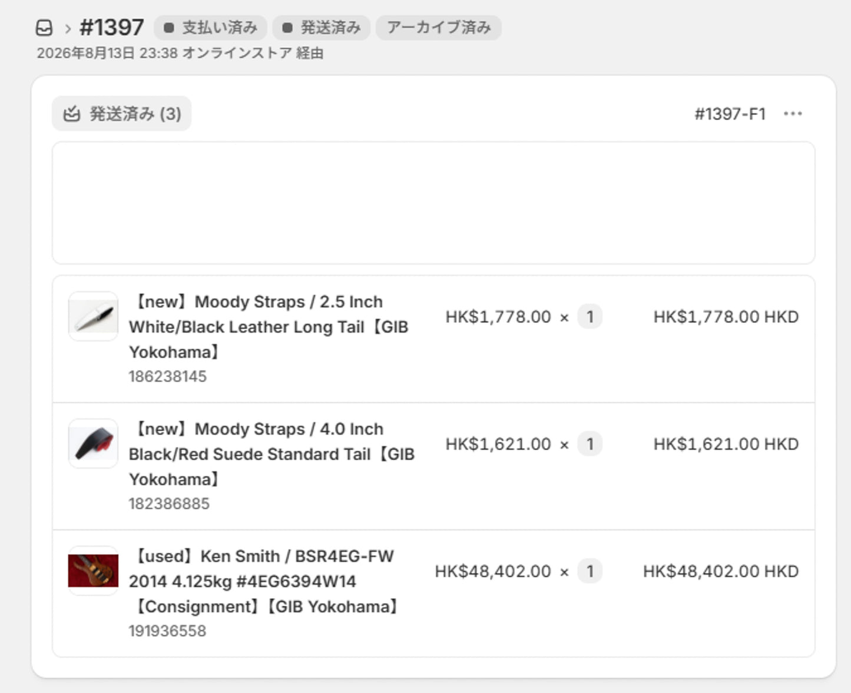851x693 pixels.
Task: Open the Ken Smith BSR4EG-FW product link
Action: 265,581
